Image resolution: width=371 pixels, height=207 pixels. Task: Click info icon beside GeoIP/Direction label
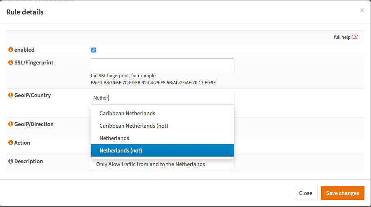[11, 124]
